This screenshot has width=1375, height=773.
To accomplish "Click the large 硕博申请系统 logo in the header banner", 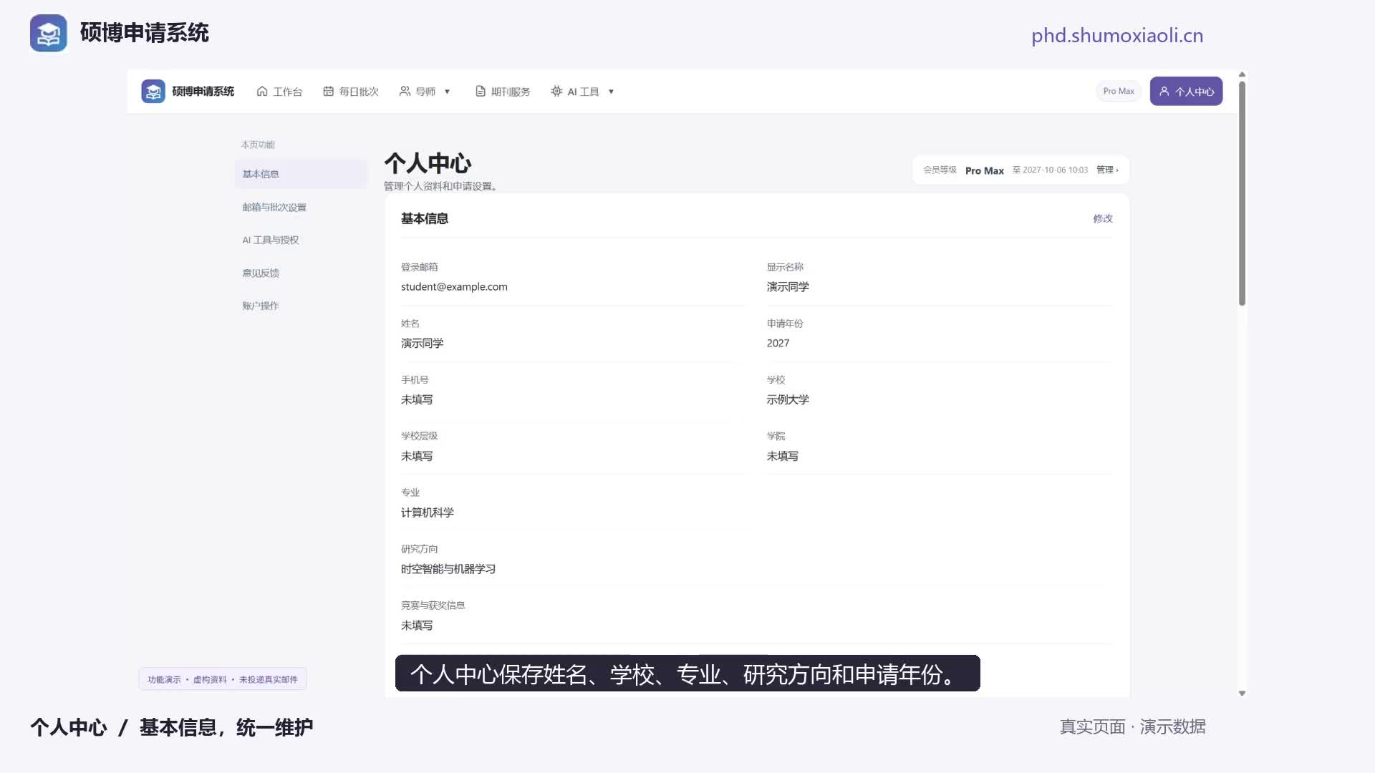I will 49,33.
